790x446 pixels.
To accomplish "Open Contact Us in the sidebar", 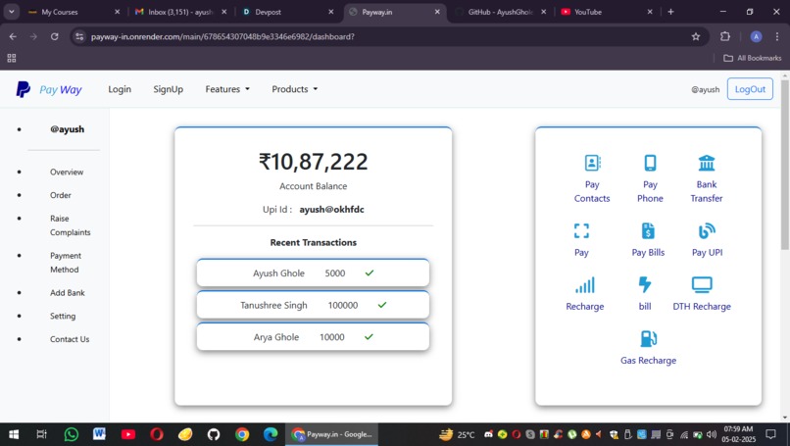I will (70, 339).
